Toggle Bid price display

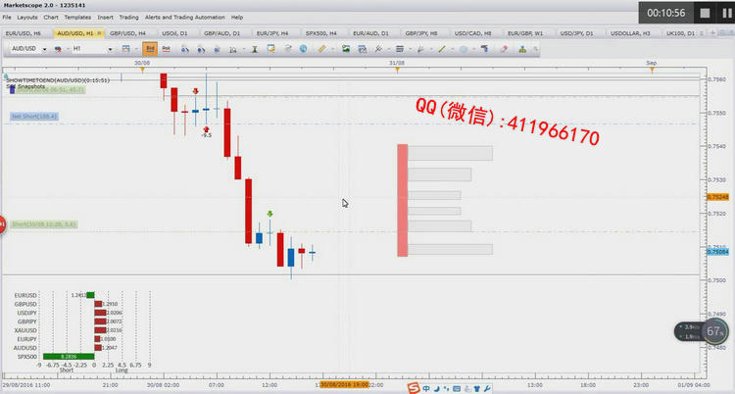pos(150,49)
